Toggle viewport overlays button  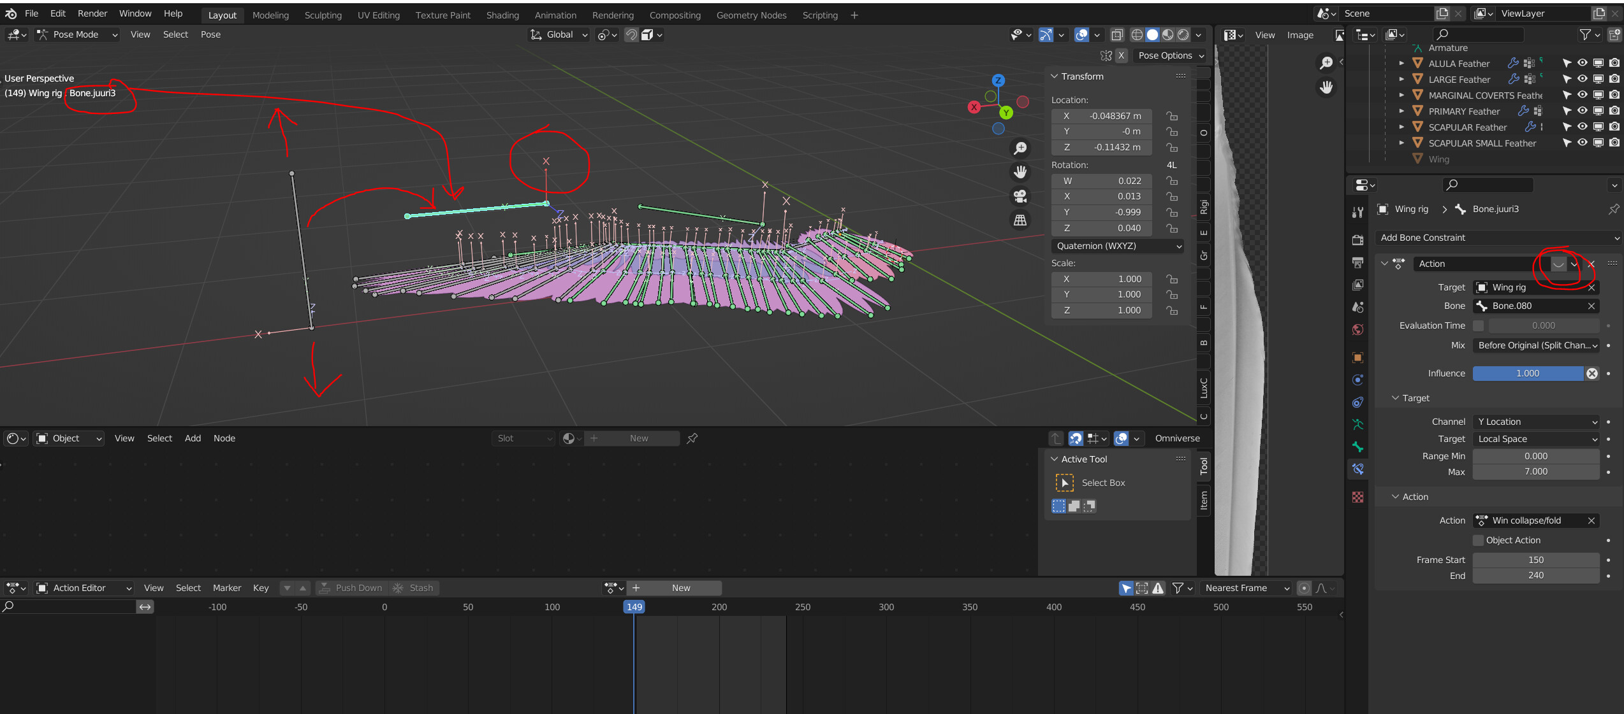[1081, 35]
